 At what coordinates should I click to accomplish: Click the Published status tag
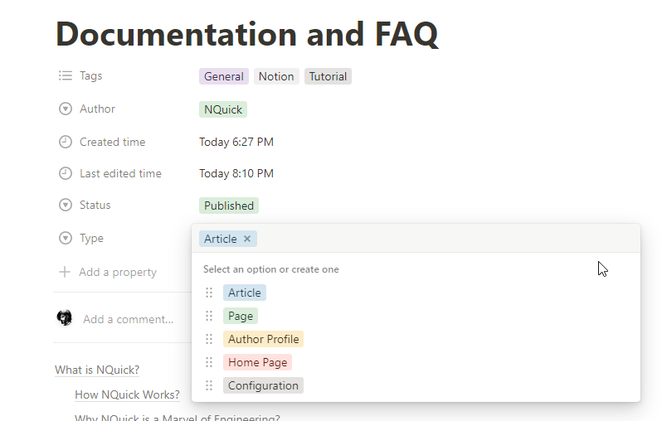point(229,206)
